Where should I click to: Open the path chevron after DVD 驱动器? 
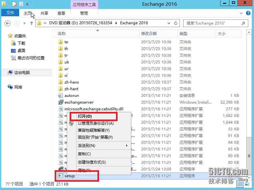point(116,23)
